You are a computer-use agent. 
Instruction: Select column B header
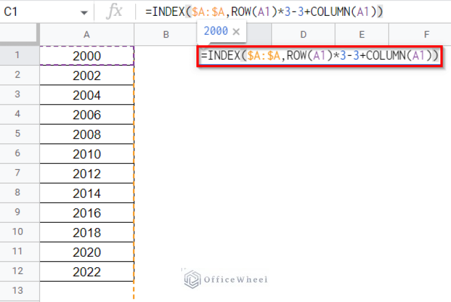coord(166,35)
